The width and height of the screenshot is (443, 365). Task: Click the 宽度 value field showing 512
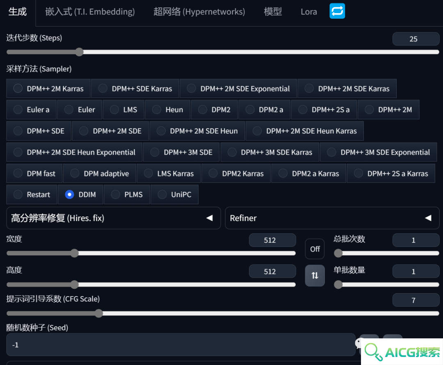[272, 240]
